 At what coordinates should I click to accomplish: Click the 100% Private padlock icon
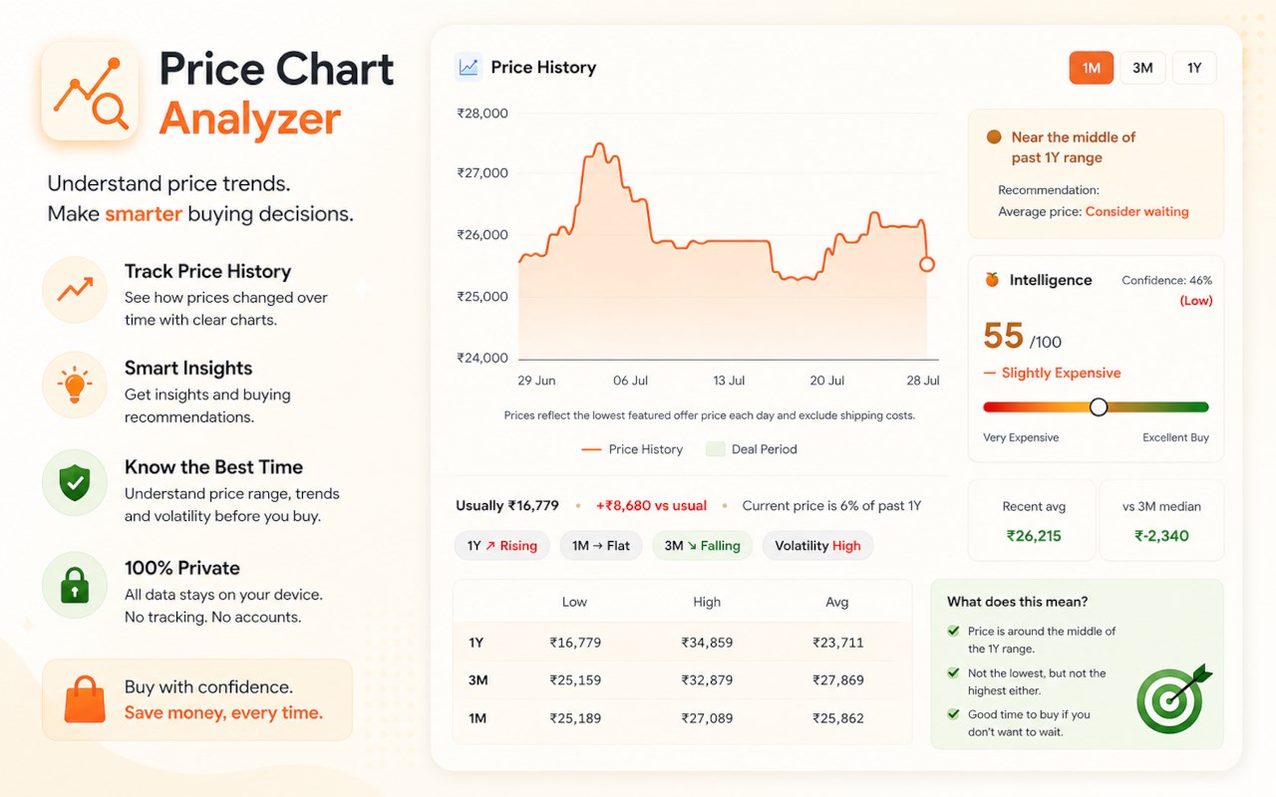point(75,585)
